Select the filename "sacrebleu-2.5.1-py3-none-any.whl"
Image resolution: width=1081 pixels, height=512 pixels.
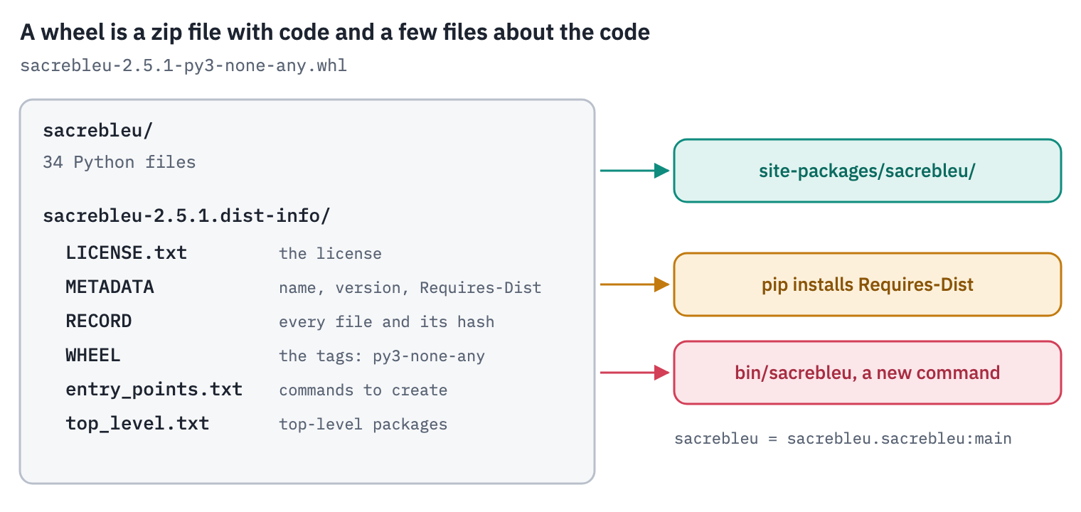coord(183,66)
